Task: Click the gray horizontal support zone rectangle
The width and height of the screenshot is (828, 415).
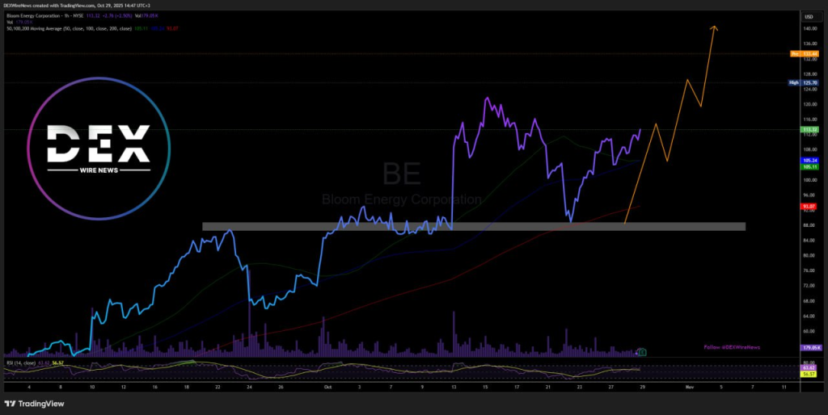Action: 474,226
